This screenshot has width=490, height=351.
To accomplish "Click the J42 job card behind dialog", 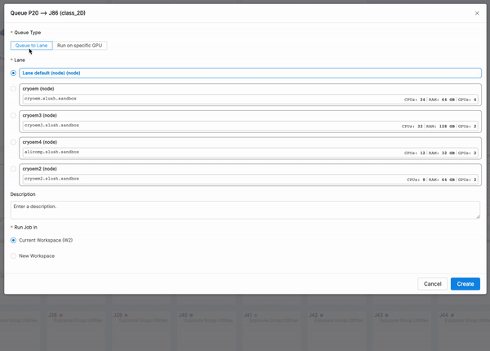I will [336, 331].
